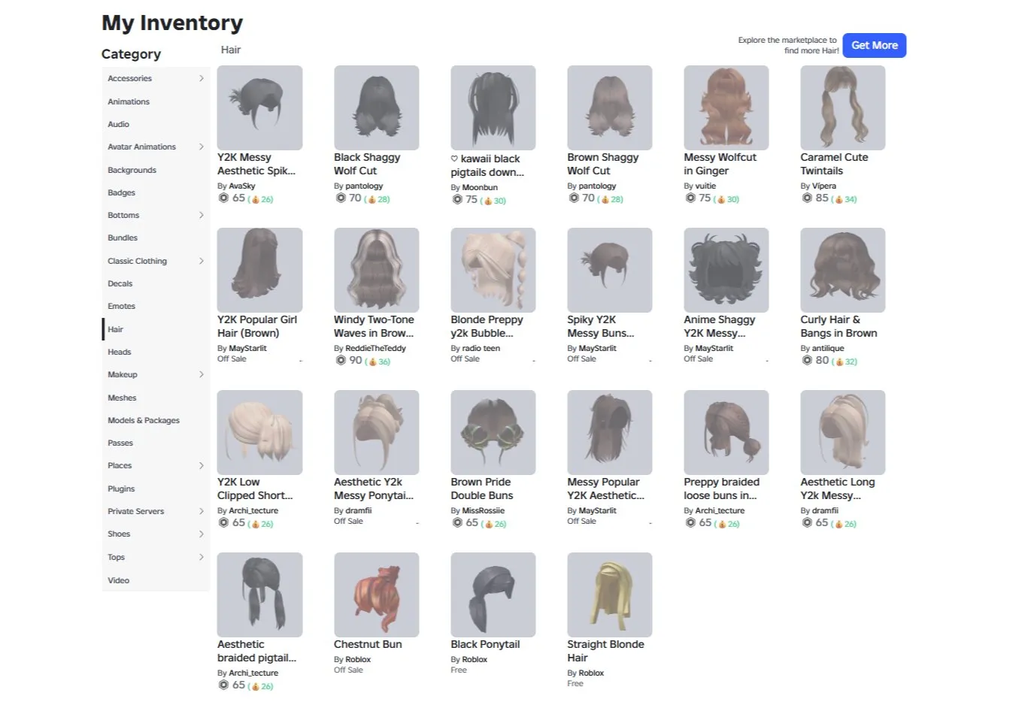Open the Windy Two-Tone Waves title link
Image resolution: width=1025 pixels, height=705 pixels.
pos(374,326)
